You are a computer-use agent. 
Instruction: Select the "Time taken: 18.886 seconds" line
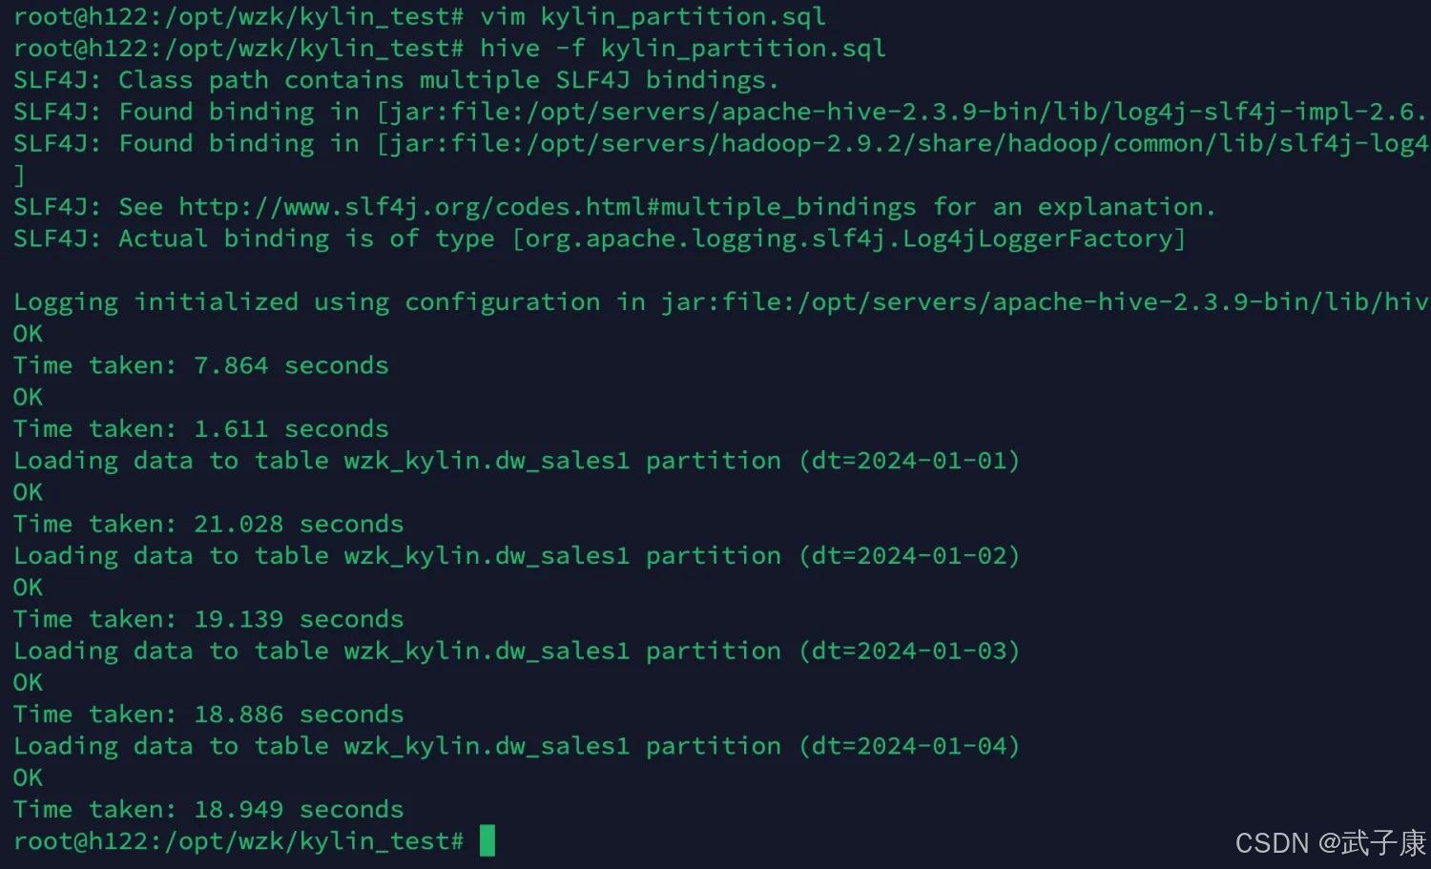pyautogui.click(x=208, y=714)
